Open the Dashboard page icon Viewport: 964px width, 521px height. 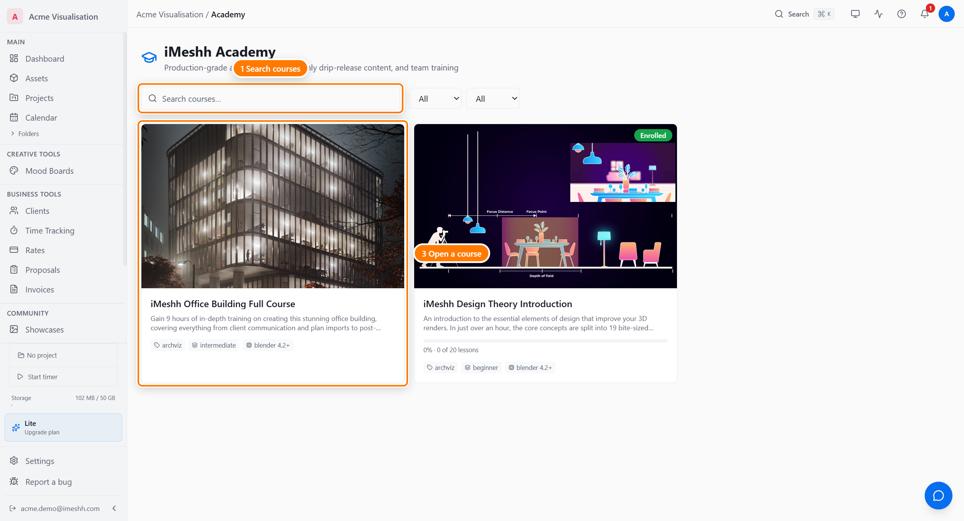14,59
